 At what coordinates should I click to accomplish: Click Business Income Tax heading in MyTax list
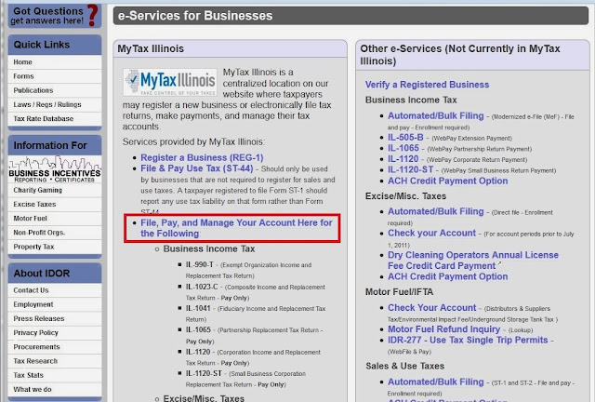pos(209,248)
